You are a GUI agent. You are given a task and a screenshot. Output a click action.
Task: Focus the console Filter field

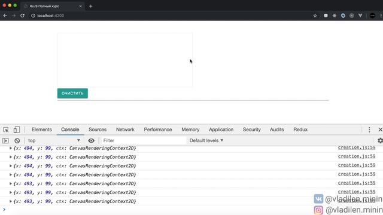coord(144,141)
